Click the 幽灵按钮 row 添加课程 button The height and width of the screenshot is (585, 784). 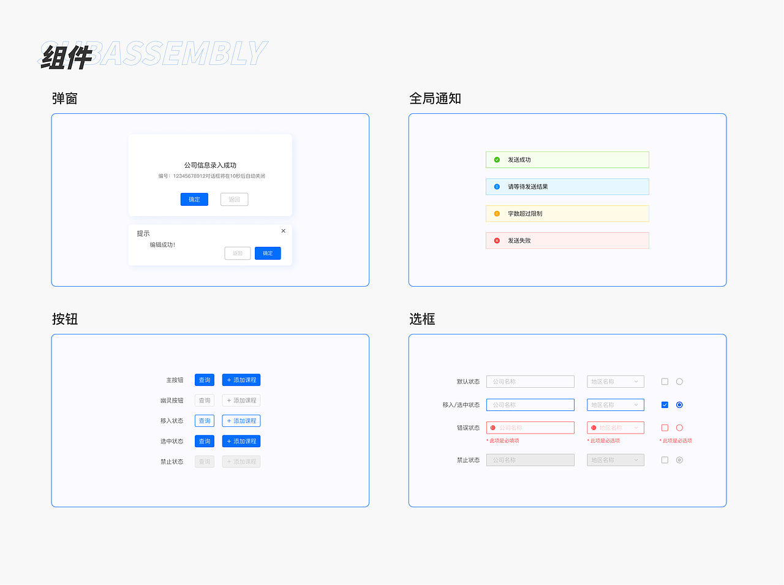click(241, 401)
